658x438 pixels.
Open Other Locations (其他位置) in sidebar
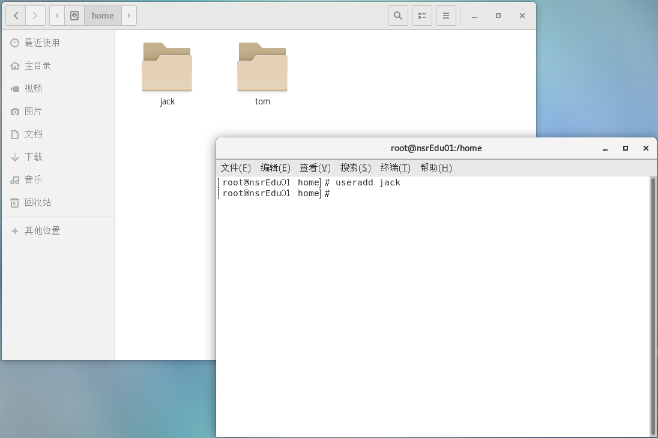click(58, 231)
